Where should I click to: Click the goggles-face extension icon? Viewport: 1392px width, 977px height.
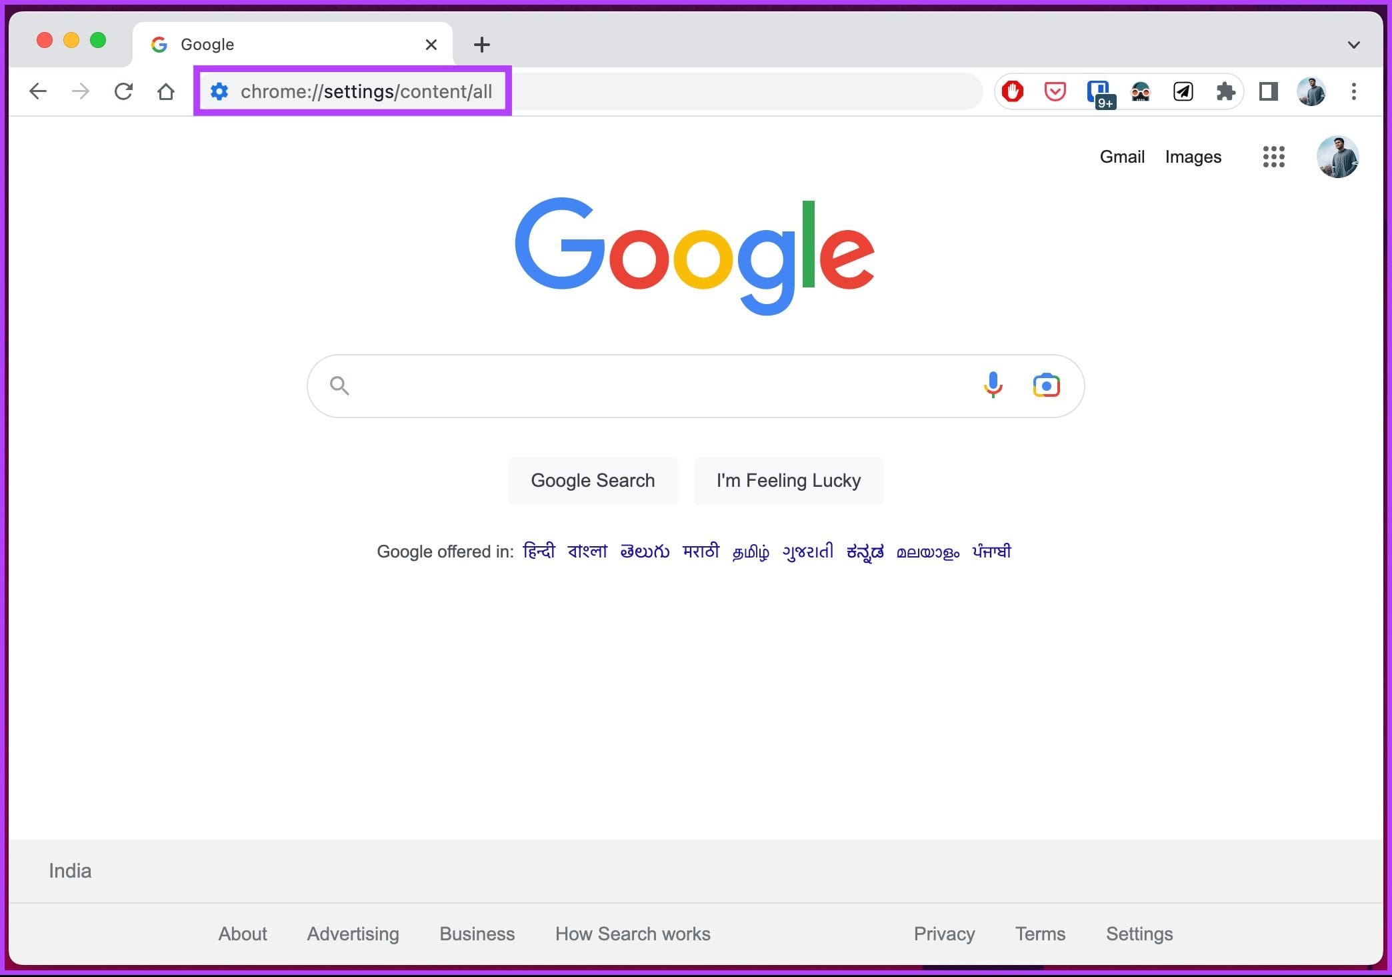1141,91
